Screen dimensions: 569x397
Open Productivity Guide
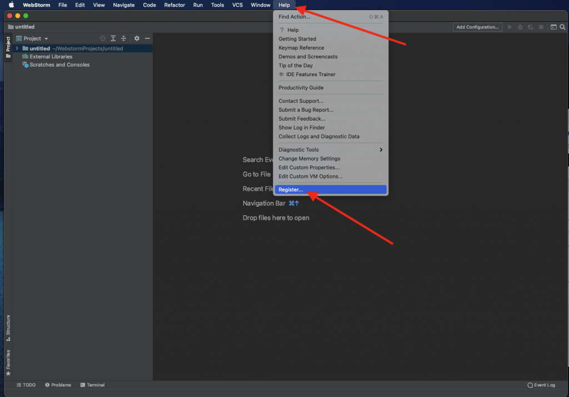point(331,87)
